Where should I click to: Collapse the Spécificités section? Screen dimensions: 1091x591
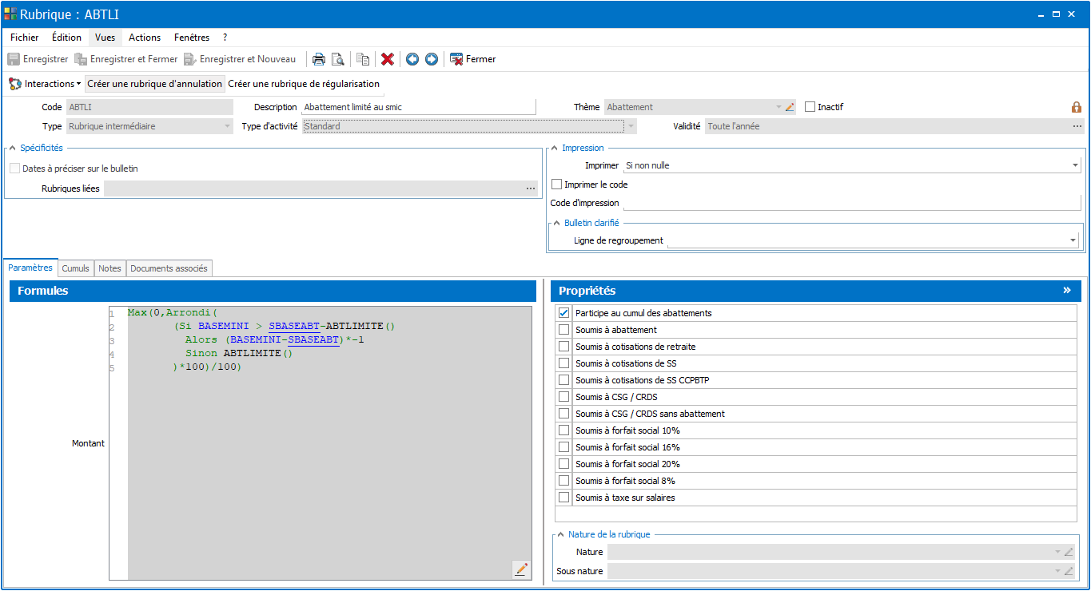pos(12,148)
